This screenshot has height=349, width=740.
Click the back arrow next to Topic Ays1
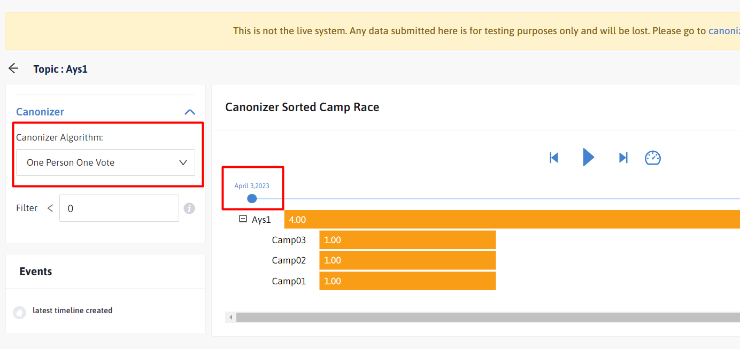pyautogui.click(x=13, y=68)
